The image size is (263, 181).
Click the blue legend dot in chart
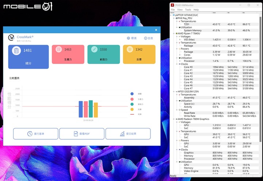tap(132, 94)
